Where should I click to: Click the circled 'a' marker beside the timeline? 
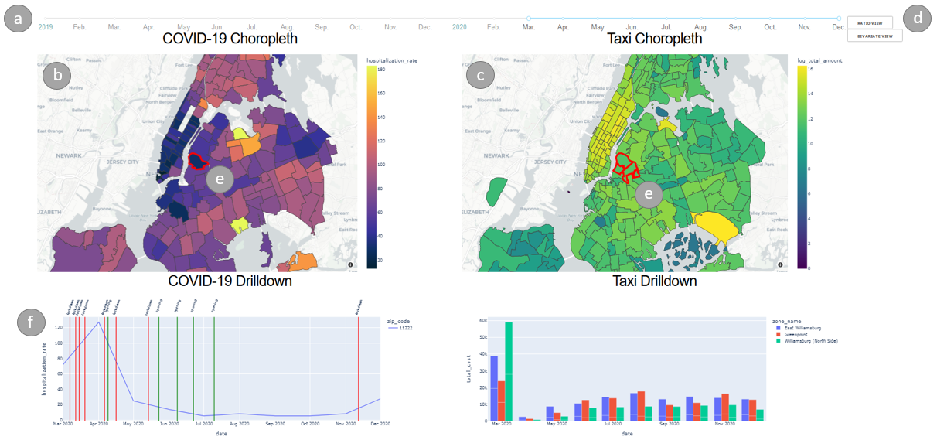[19, 19]
